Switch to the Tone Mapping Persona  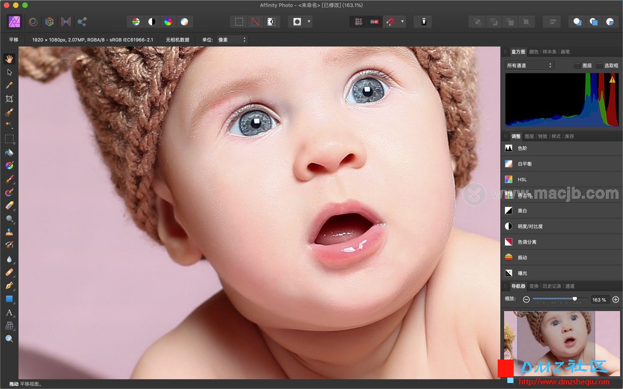point(66,22)
